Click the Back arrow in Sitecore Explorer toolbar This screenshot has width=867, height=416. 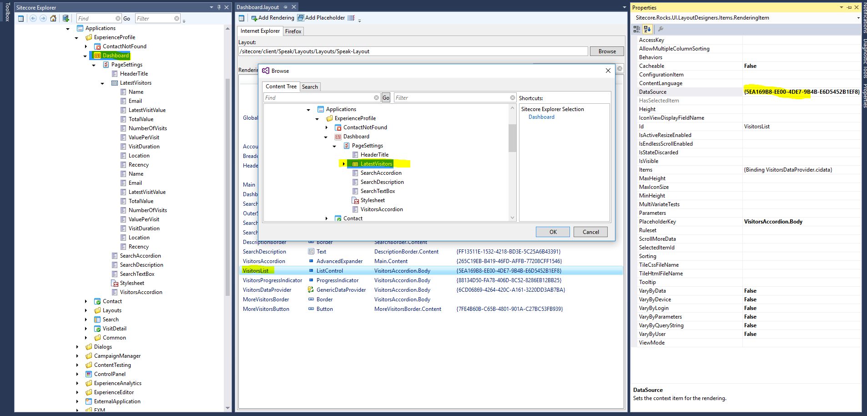(33, 18)
